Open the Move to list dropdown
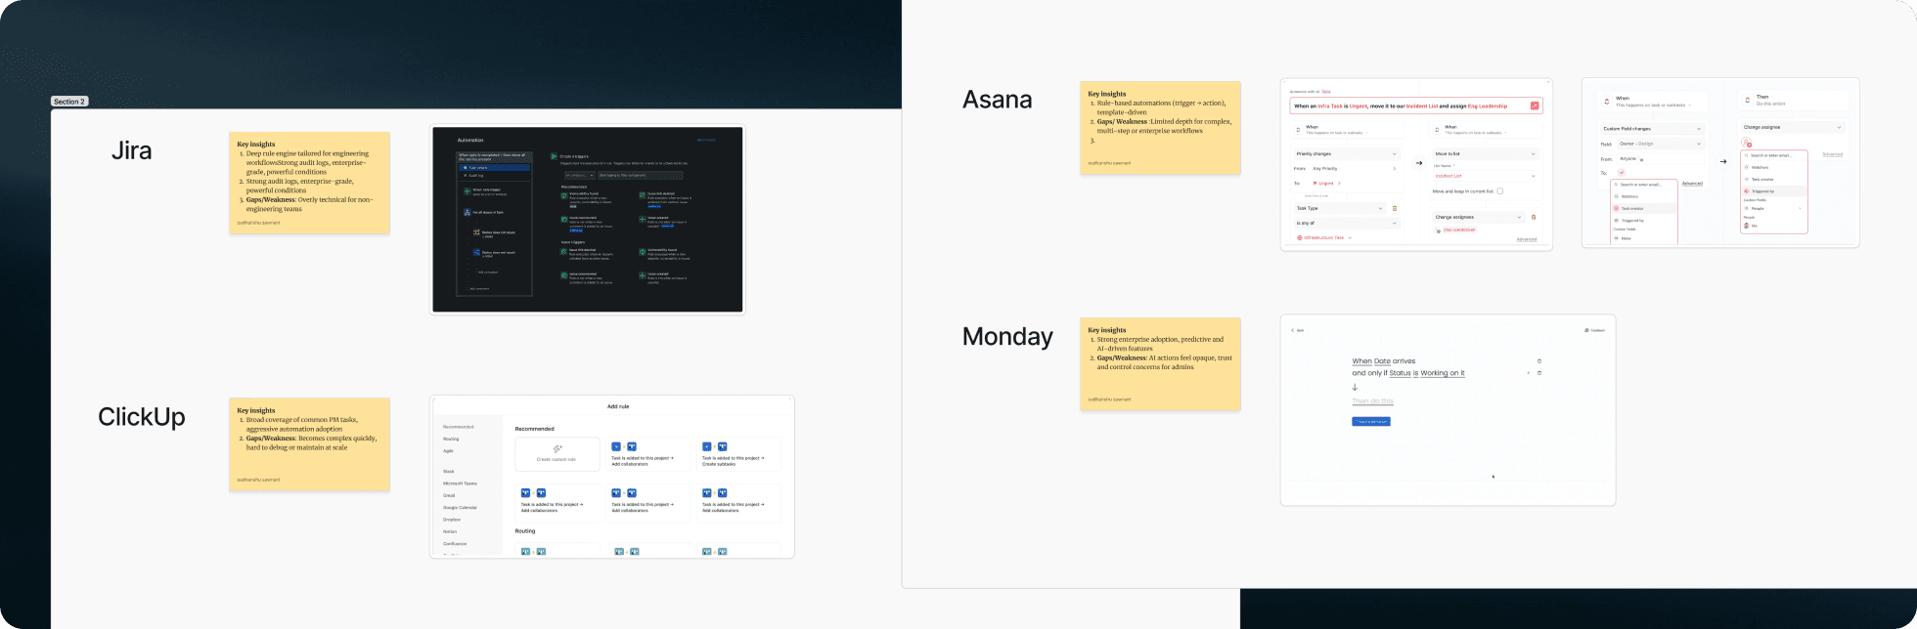Image resolution: width=1917 pixels, height=629 pixels. pyautogui.click(x=1486, y=154)
